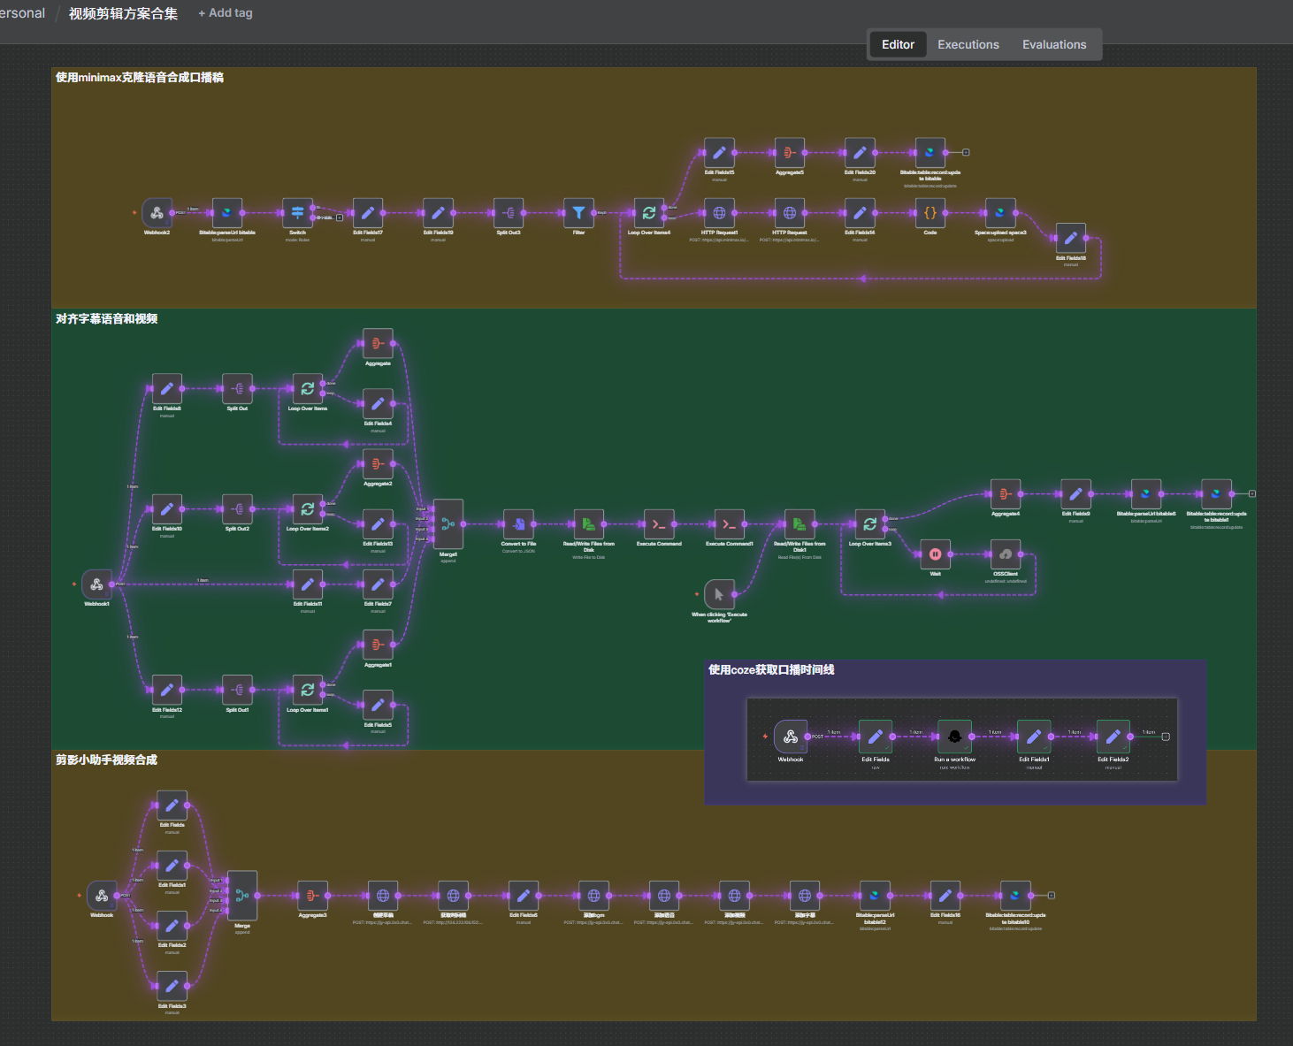This screenshot has width=1293, height=1046.
Task: Click the Switch node icon
Action: (x=297, y=213)
